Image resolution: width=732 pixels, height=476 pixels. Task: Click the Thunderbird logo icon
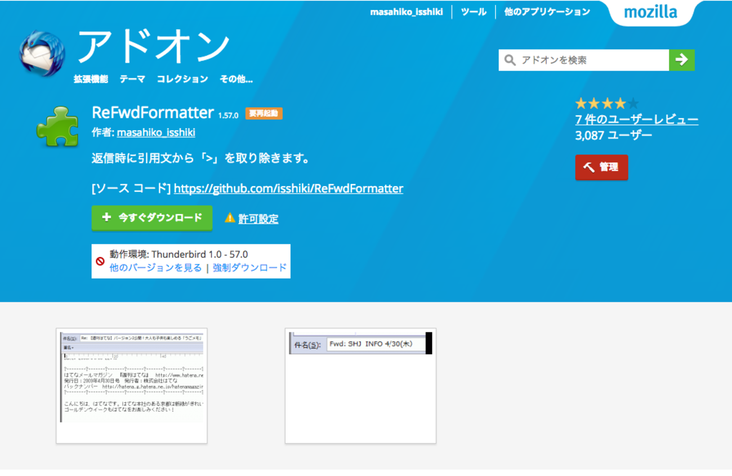click(42, 52)
